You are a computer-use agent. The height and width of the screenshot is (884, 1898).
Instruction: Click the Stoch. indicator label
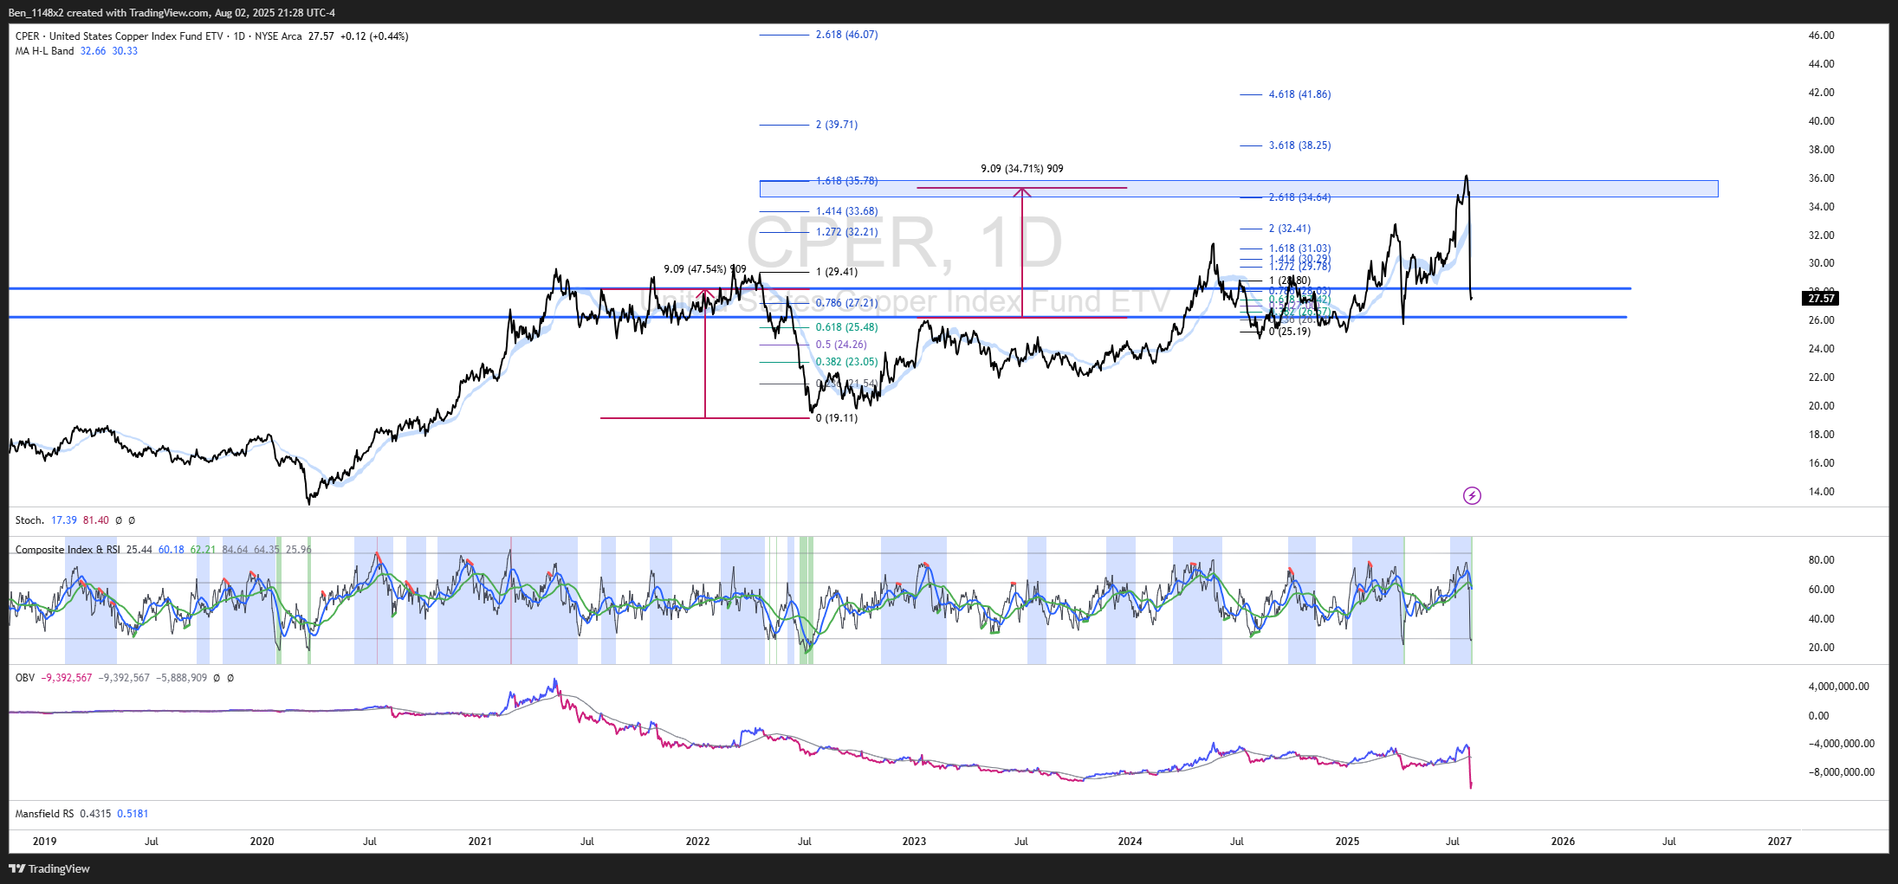pos(29,520)
